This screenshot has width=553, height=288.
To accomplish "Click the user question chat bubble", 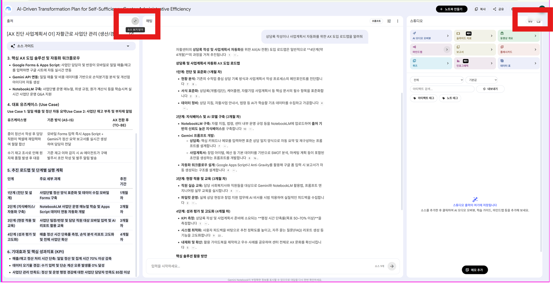I will pos(314,37).
